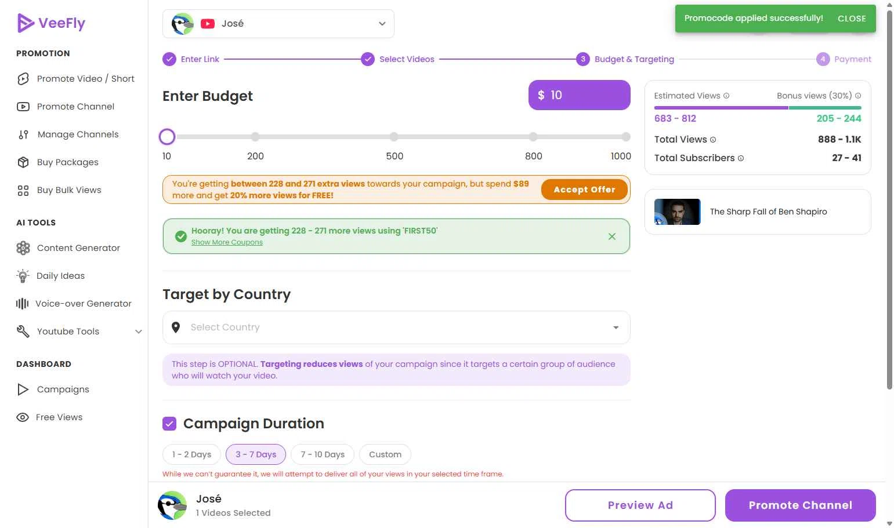Click the Preview Ad button
Image resolution: width=894 pixels, height=528 pixels.
coord(640,505)
